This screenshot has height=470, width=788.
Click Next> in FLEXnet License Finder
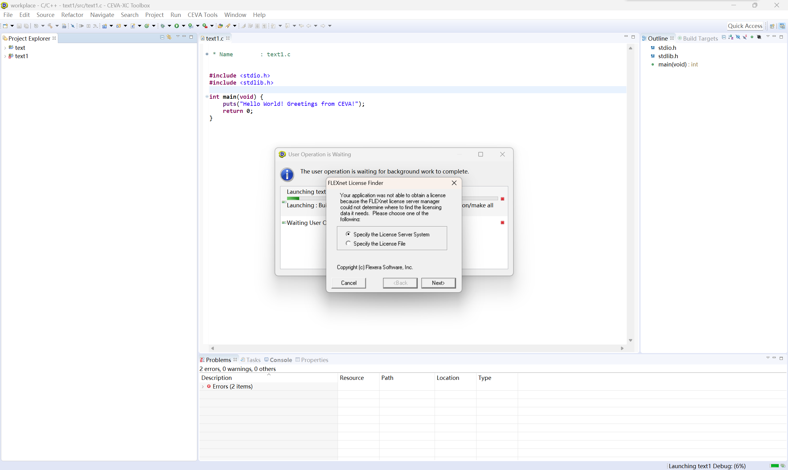point(438,283)
